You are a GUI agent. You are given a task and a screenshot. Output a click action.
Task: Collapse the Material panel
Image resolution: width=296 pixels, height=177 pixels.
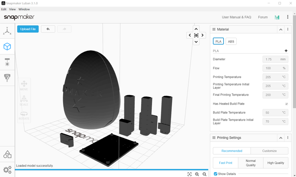tap(281, 29)
